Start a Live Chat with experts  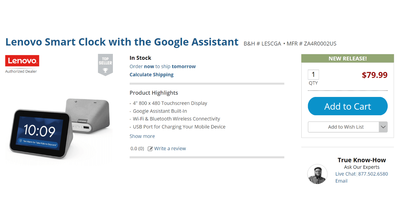pos(345,174)
